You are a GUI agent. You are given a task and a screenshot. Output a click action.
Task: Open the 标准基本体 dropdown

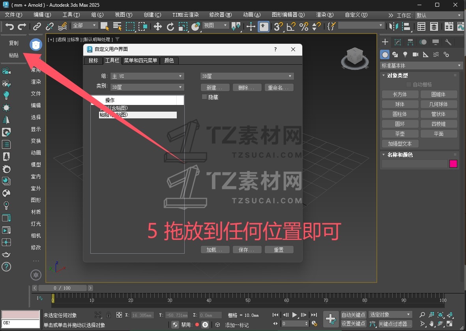(x=421, y=65)
